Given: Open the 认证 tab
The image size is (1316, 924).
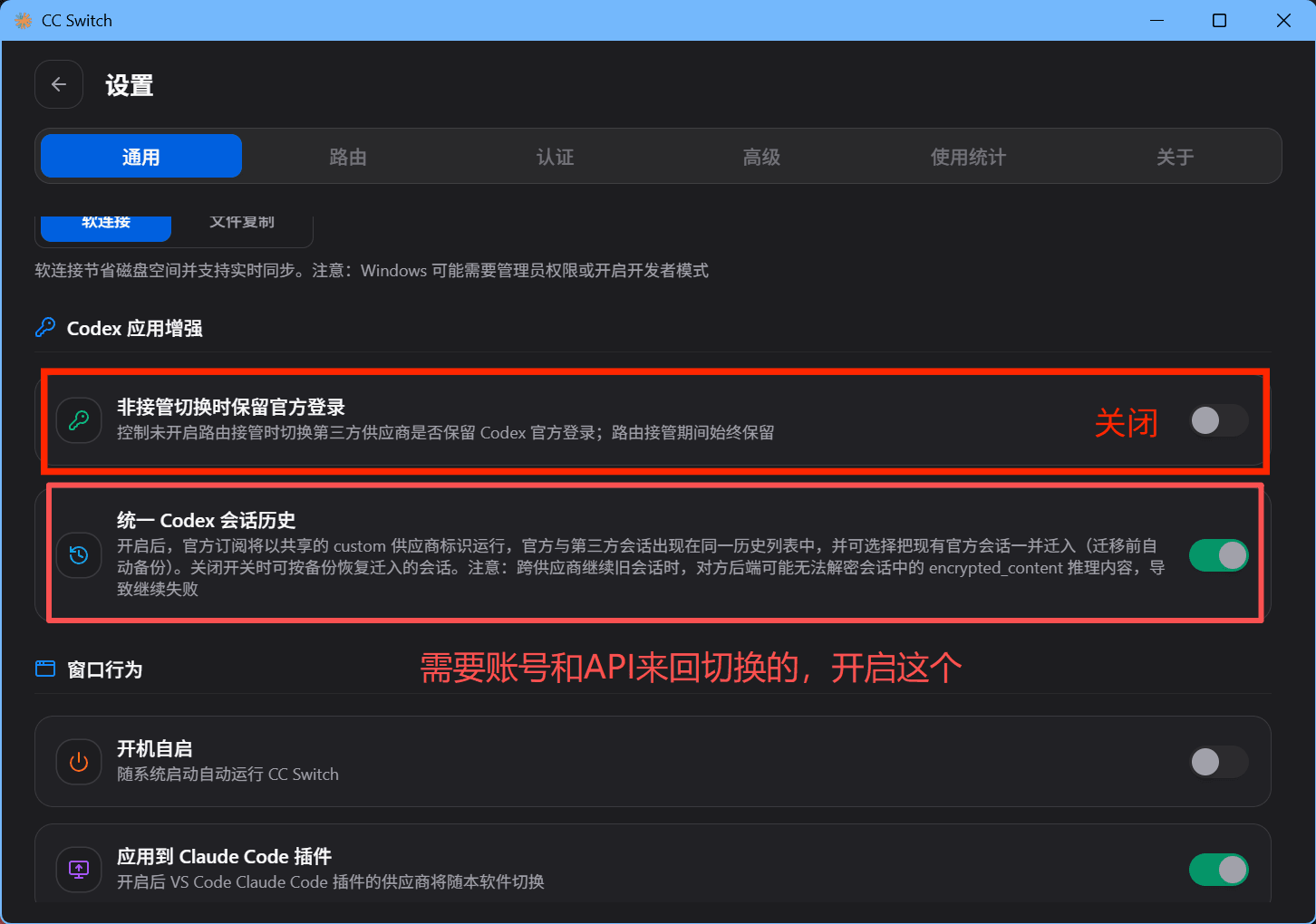Looking at the screenshot, I should coord(555,157).
